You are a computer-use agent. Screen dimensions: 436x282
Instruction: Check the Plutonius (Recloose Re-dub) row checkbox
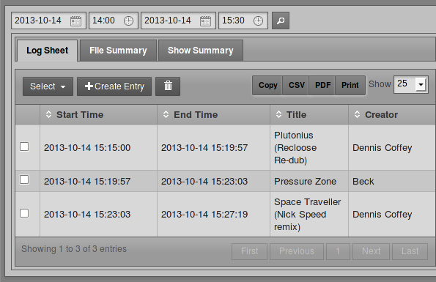[24, 146]
